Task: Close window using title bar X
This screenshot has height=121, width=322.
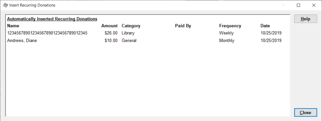Action: pyautogui.click(x=314, y=5)
